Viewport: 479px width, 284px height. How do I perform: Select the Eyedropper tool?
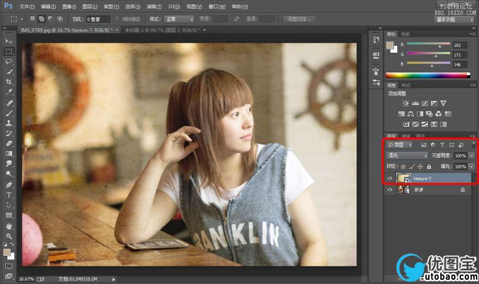pos(9,92)
